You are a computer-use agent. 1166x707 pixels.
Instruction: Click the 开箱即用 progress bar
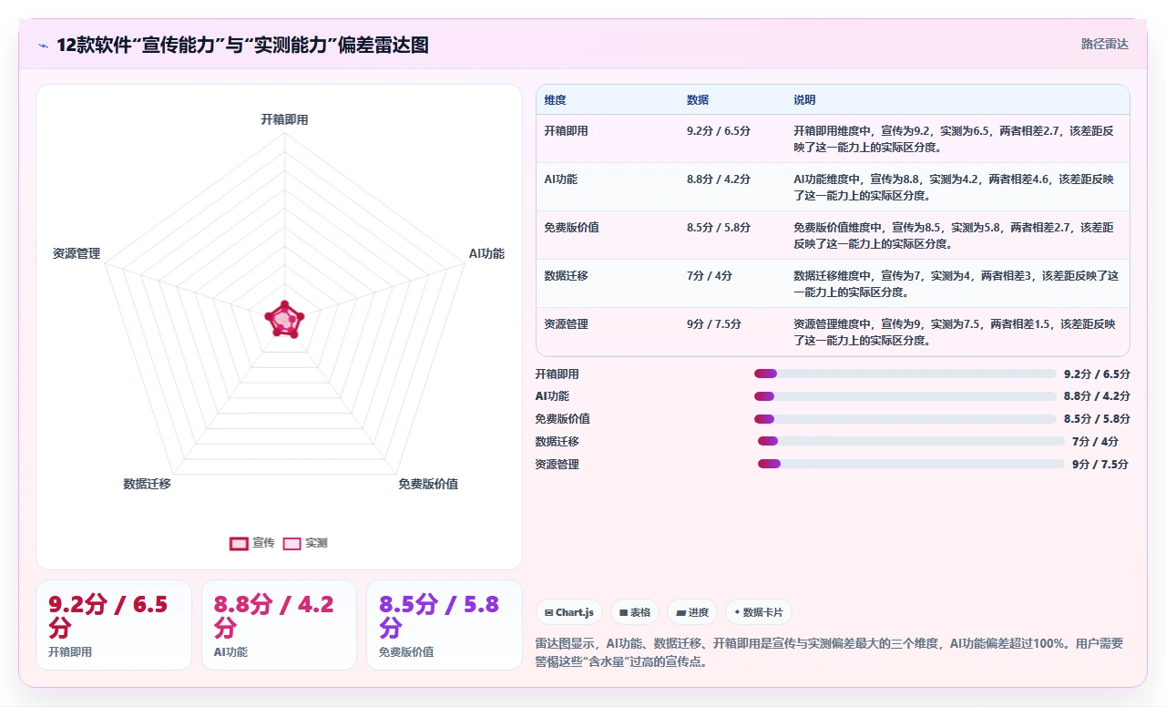click(905, 374)
